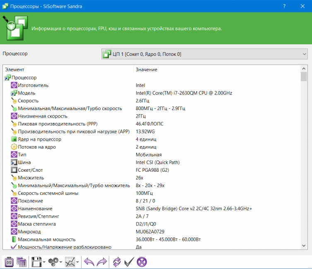Click the value 800МГц - 2ГГц - 2.9ГГц
This screenshot has width=312, height=269.
click(161, 108)
